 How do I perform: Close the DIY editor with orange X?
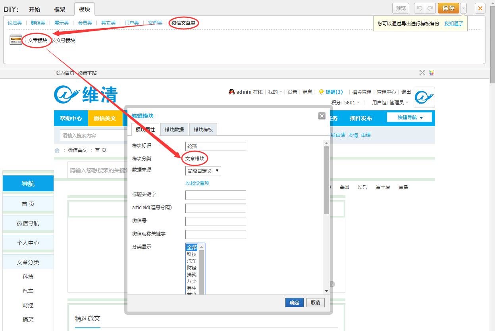480,8
